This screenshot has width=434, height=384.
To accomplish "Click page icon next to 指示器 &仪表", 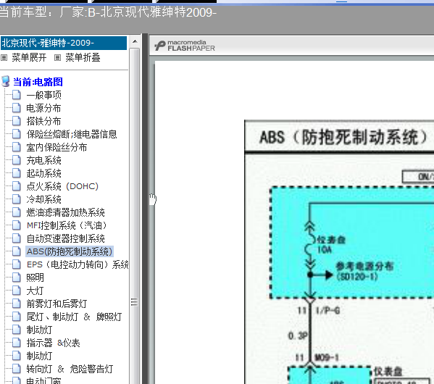I will click(x=17, y=343).
